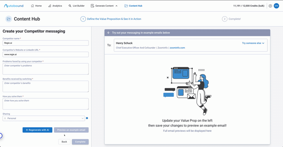The height and width of the screenshot is (147, 283).
Task: Click the Sharing info icon
Action: [87, 118]
